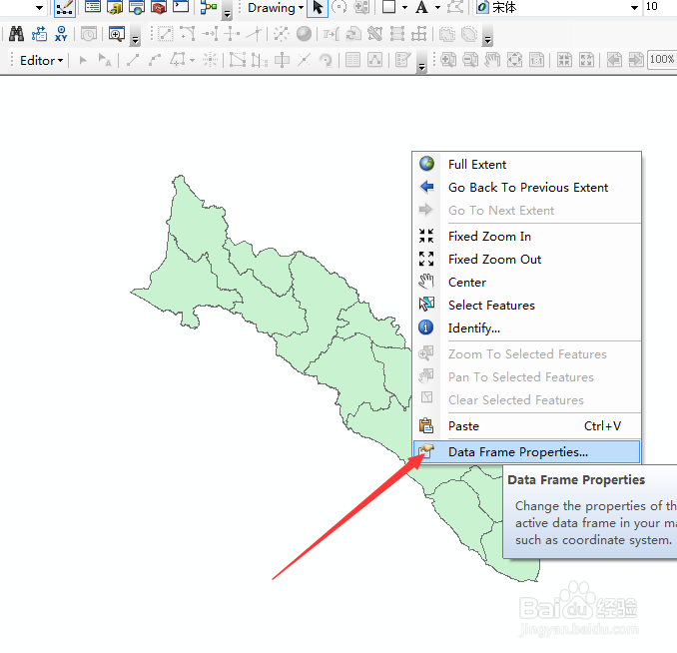Open the Search window
The width and height of the screenshot is (677, 653).
137,7
